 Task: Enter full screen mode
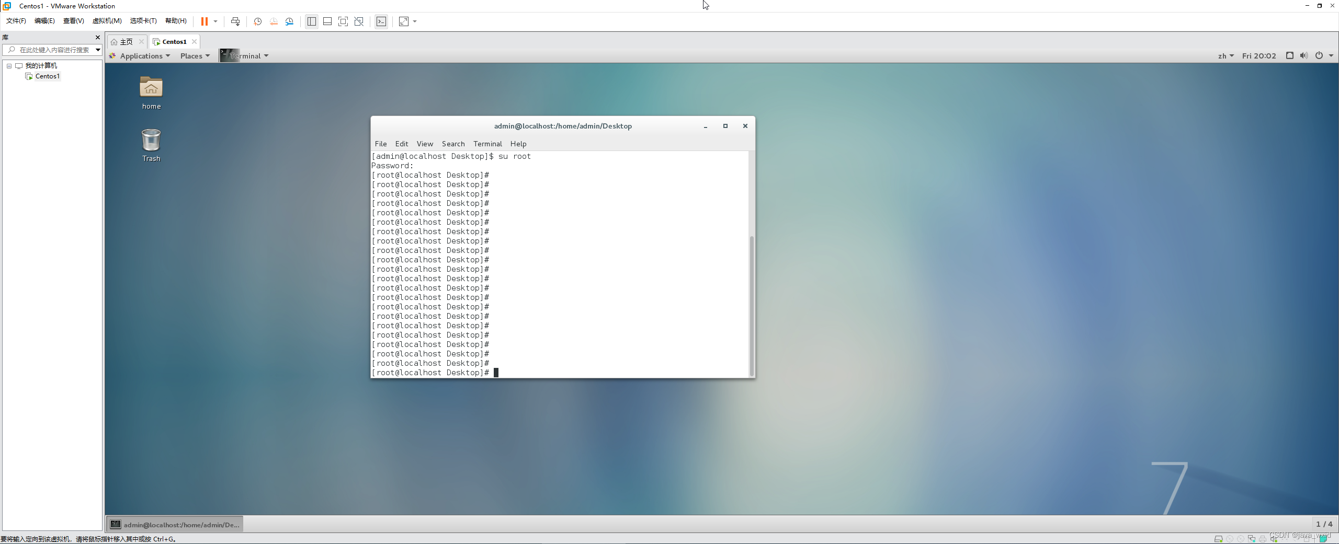click(343, 21)
